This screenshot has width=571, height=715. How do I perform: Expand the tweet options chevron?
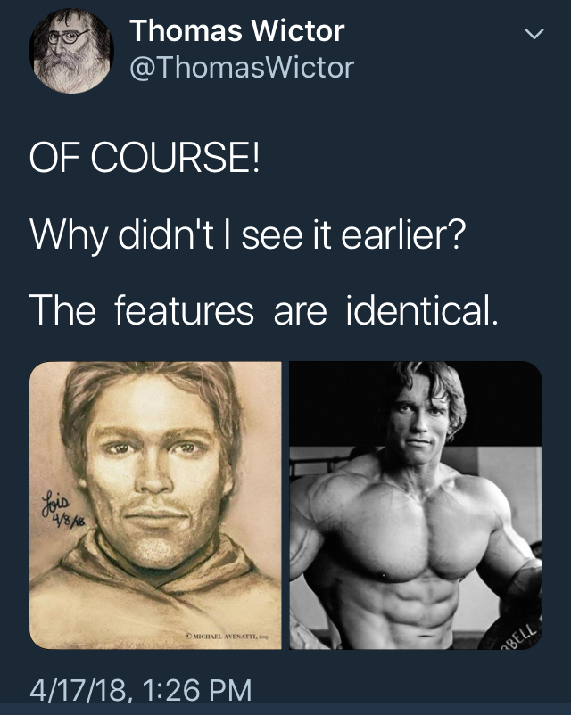point(534,34)
